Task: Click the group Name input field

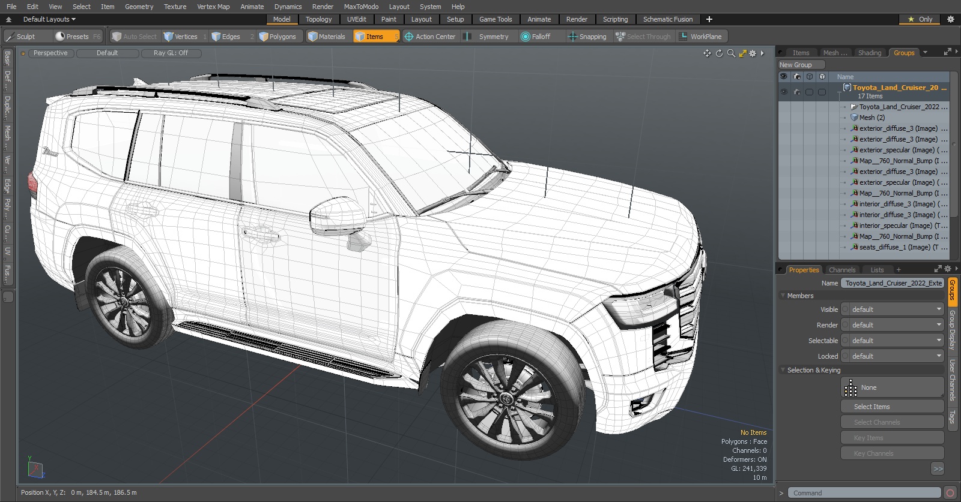Action: coord(893,283)
